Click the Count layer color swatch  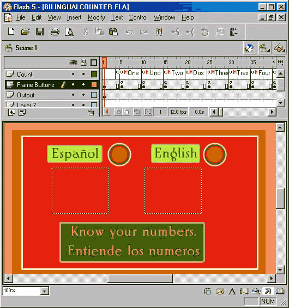coord(94,74)
